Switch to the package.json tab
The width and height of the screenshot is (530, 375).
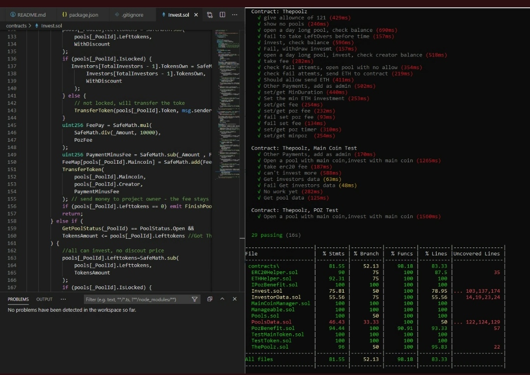point(80,15)
